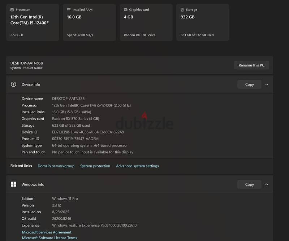Click '16.0 GB (15.8 GB usable)' value

(72, 112)
